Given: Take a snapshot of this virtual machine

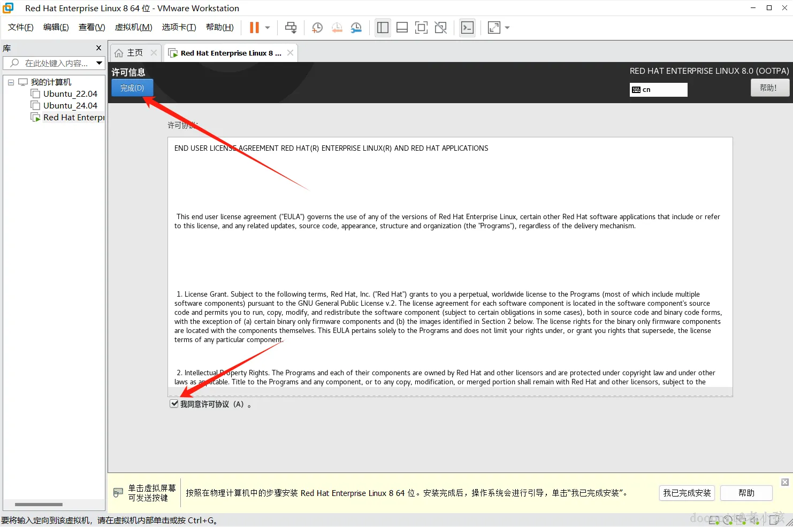Looking at the screenshot, I should point(317,28).
